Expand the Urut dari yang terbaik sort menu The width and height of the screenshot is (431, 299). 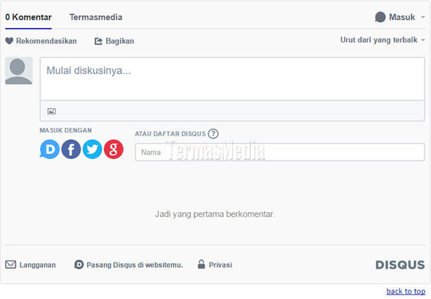383,40
